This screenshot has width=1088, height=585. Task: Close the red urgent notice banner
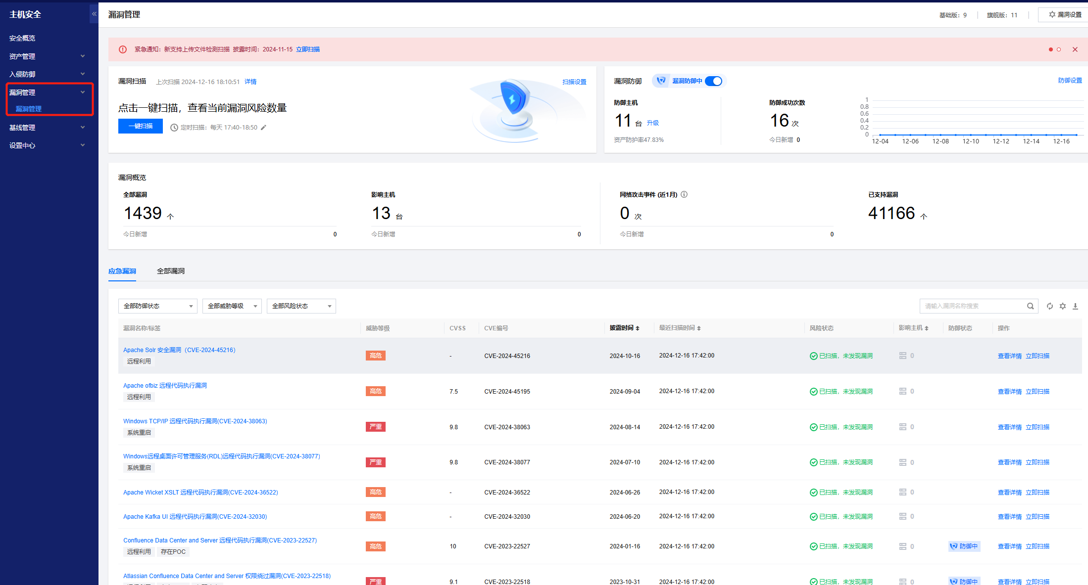point(1075,49)
